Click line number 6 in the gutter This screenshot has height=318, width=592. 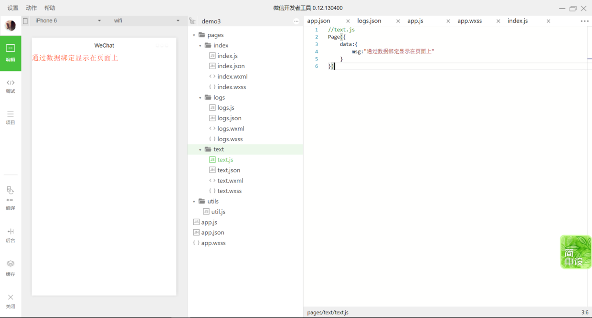click(316, 66)
